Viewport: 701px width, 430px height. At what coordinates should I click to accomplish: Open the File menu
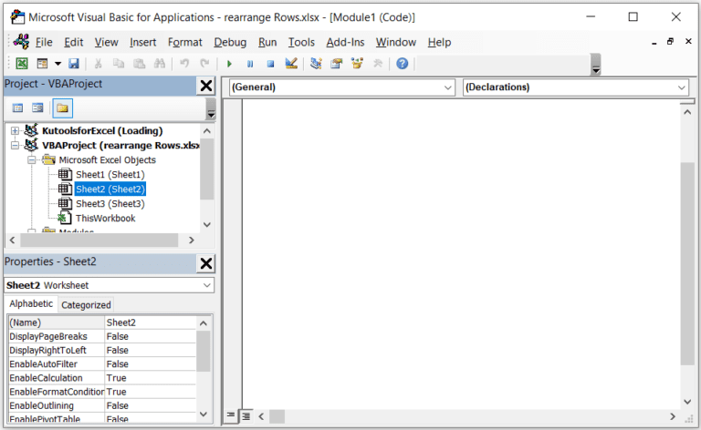point(44,43)
